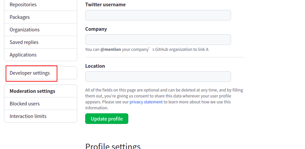This screenshot has width=305, height=149.
Task: Click the bold @mention hint text
Action: tap(111, 50)
